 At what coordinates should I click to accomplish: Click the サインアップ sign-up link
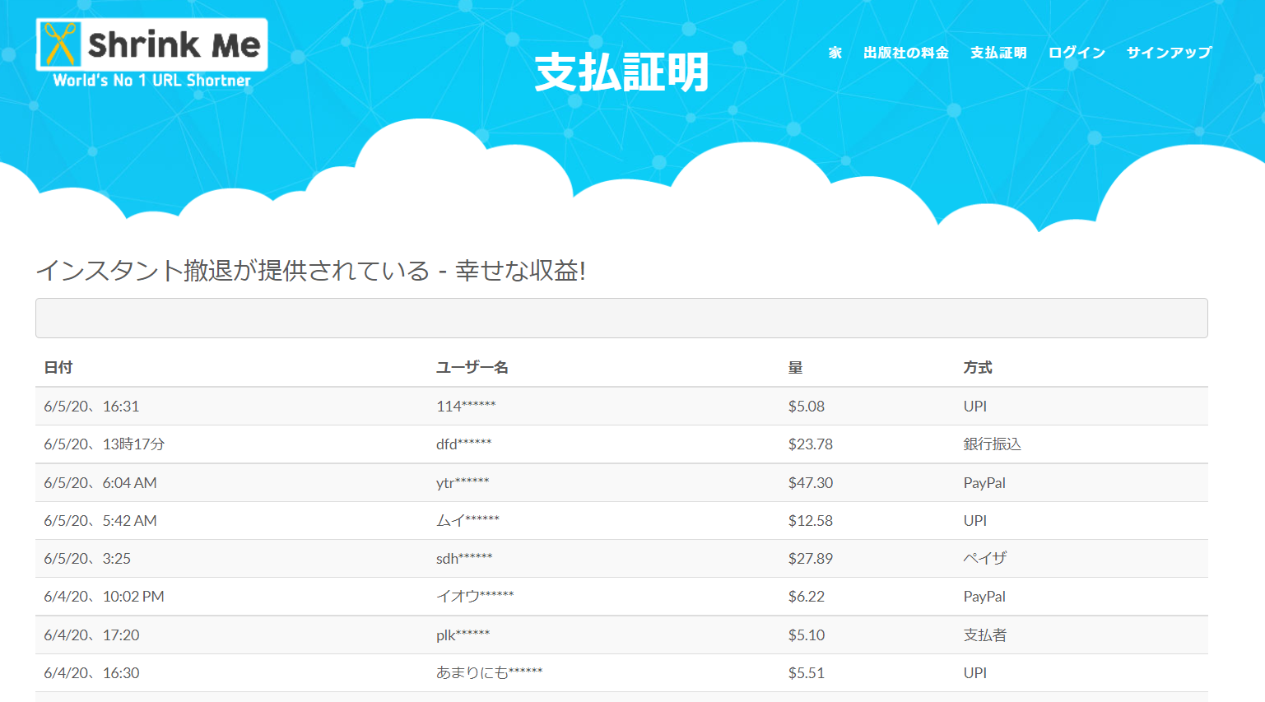coord(1169,53)
